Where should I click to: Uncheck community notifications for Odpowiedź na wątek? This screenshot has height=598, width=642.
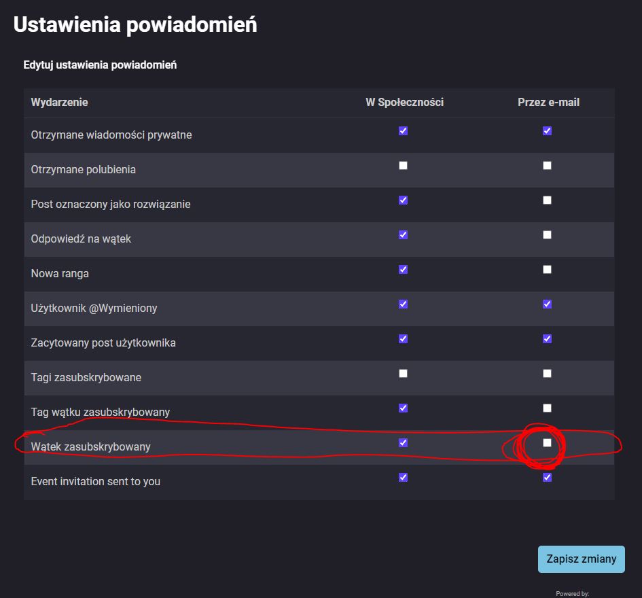point(403,234)
